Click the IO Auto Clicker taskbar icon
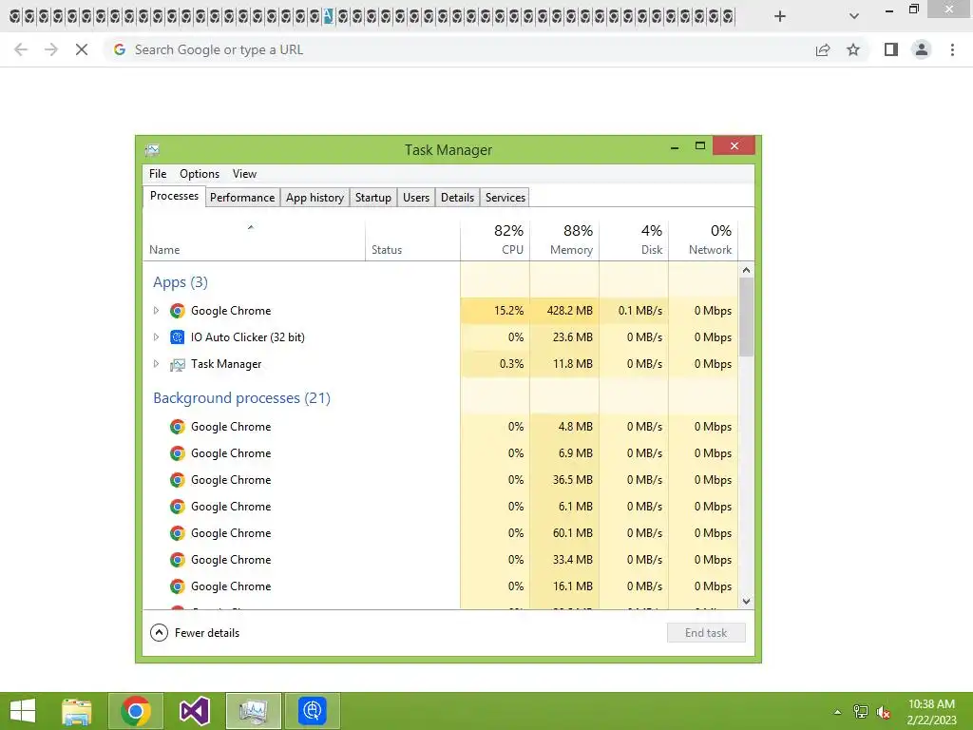The image size is (973, 730). [x=312, y=711]
